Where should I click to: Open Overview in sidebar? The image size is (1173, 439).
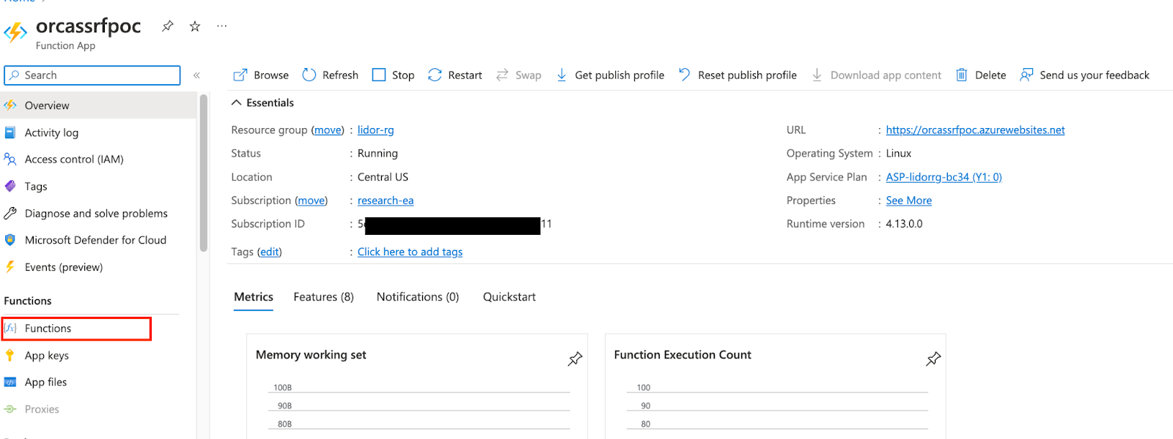[98, 105]
